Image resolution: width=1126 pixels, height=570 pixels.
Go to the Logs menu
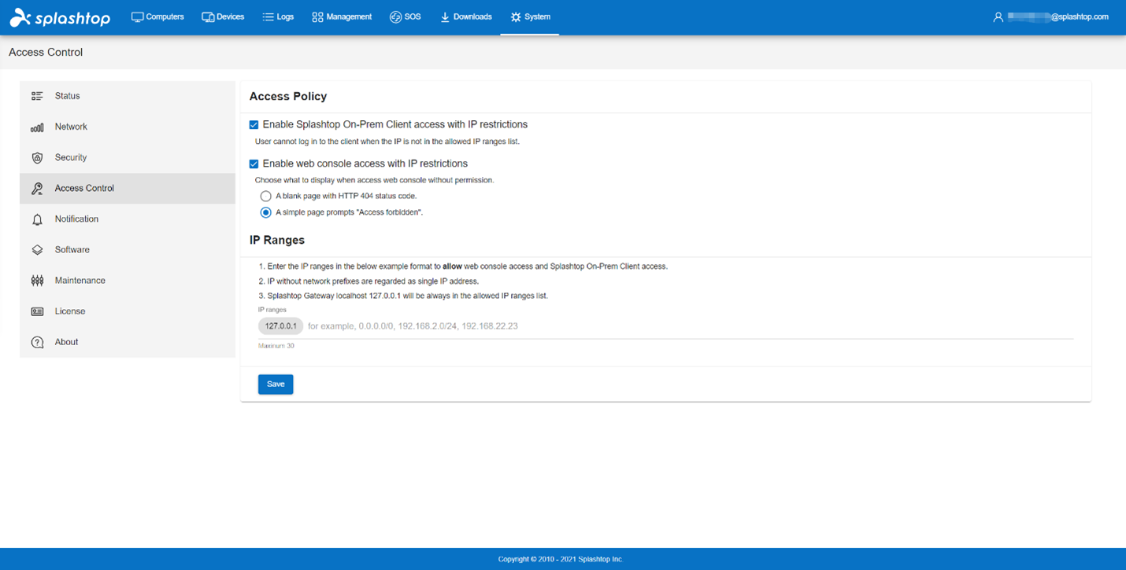tap(278, 17)
